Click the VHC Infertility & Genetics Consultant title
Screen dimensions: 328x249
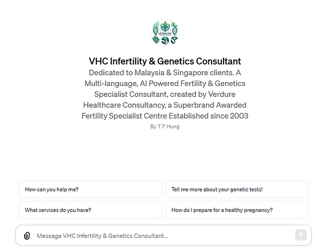pos(165,61)
